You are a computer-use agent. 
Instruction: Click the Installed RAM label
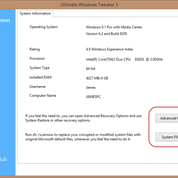[40, 78]
